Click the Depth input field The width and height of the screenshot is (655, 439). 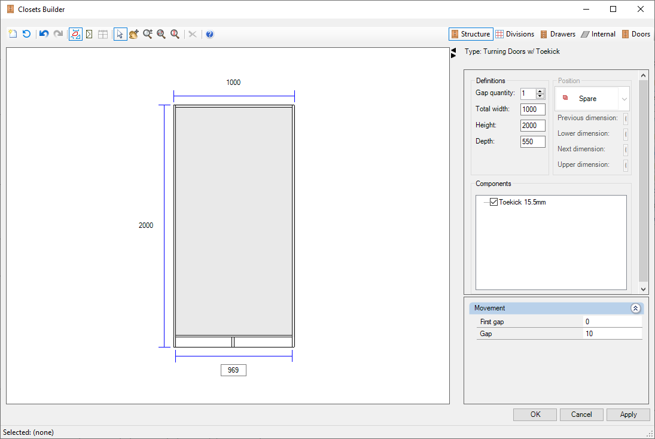tap(532, 142)
